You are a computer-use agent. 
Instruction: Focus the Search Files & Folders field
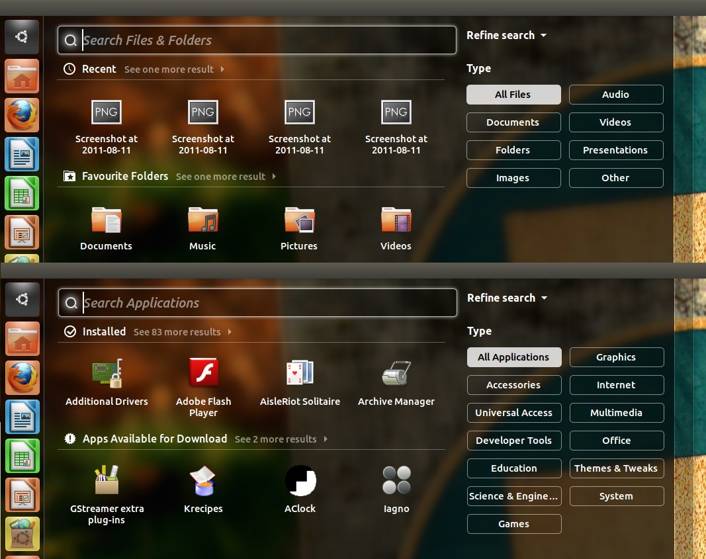tap(257, 40)
